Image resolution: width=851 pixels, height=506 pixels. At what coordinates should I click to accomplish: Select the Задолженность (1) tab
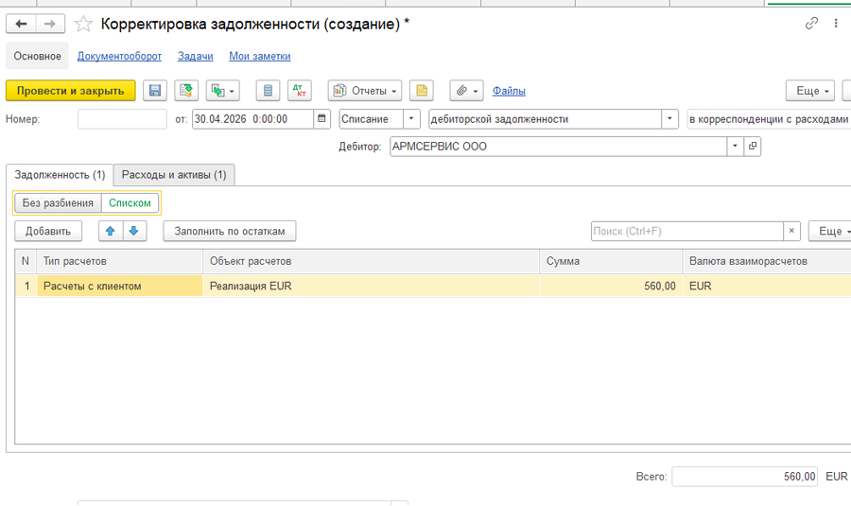(x=60, y=175)
